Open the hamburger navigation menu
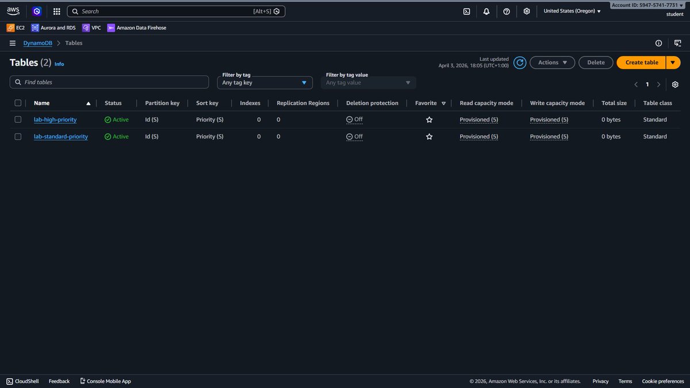The height and width of the screenshot is (388, 690). (x=13, y=43)
